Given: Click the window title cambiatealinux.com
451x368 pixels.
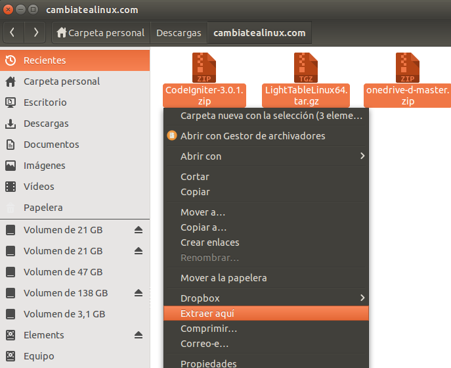Looking at the screenshot, I should coord(92,10).
